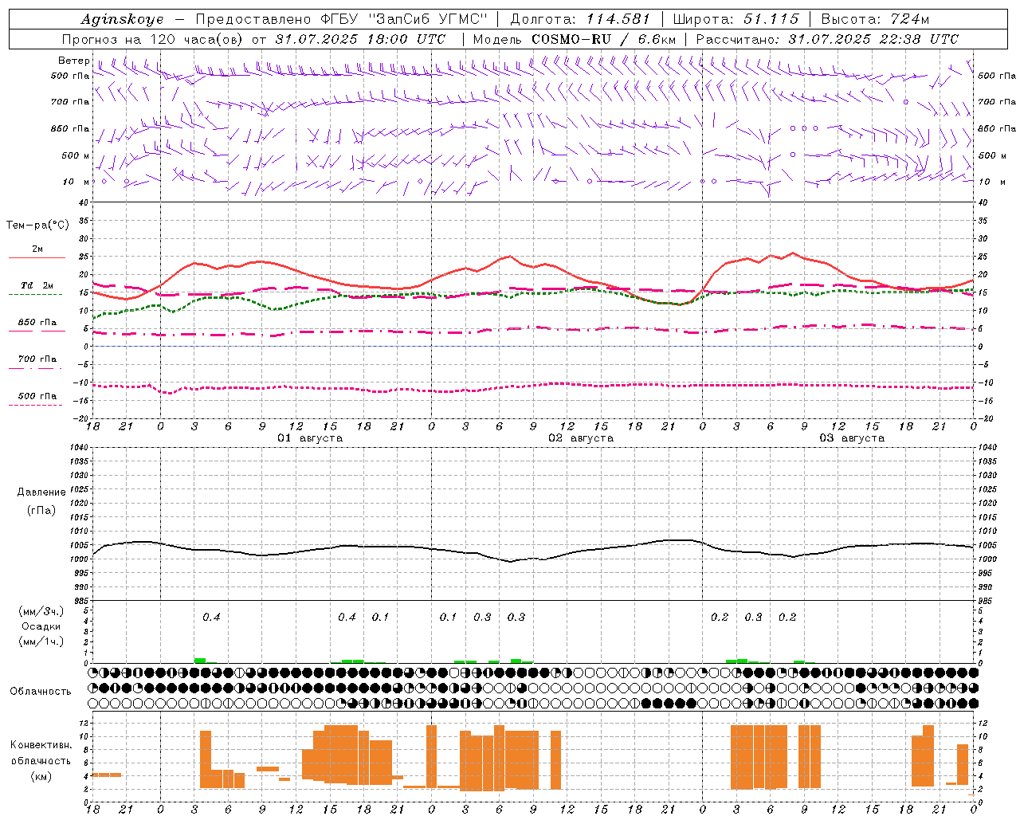This screenshot has width=1020, height=816.
Task: Click the (гПа) unit under Давление
Action: (41, 511)
